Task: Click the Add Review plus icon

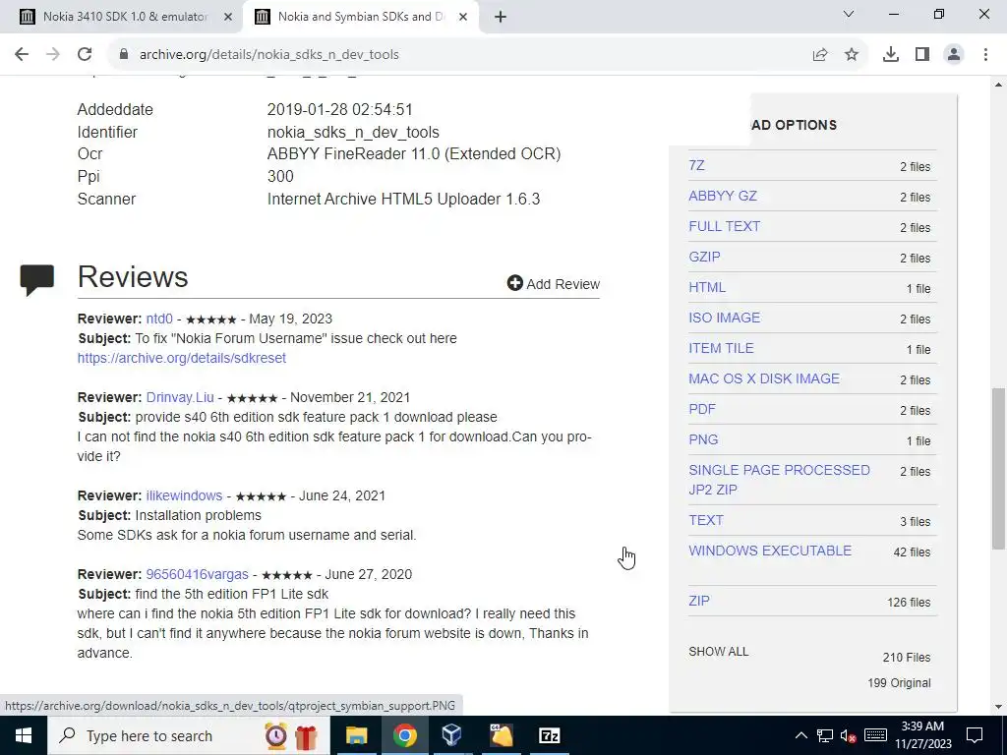Action: [x=515, y=282]
